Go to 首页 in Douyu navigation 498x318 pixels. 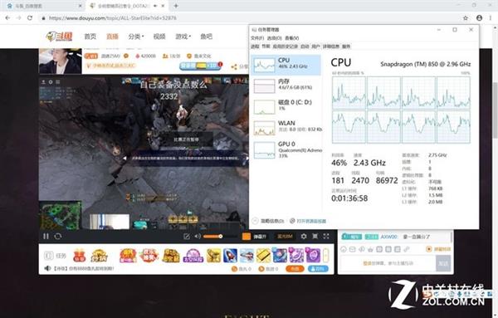[90, 37]
